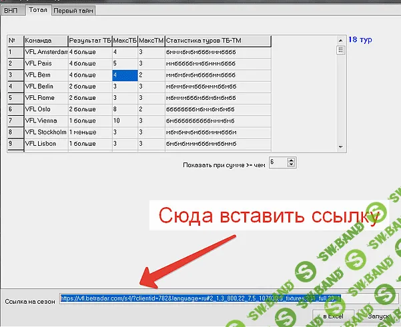Decrease the sum threshold spinner value
This screenshot has width=401, height=327.
pos(292,164)
